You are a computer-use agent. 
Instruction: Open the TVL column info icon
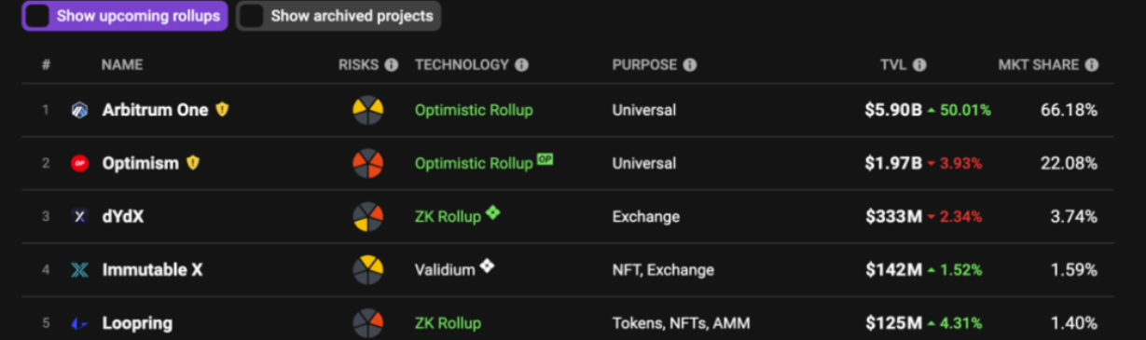[919, 65]
